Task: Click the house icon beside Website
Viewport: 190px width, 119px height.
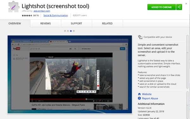Action: (139, 94)
